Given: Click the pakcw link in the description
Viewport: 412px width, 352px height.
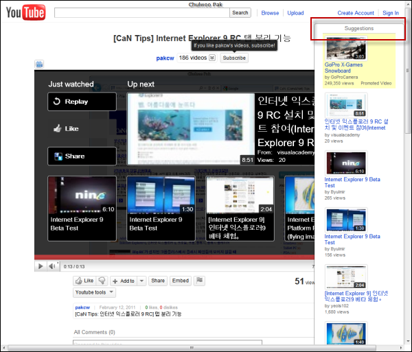Looking at the screenshot, I should click(x=82, y=307).
